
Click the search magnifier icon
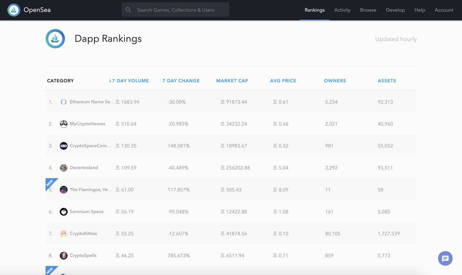coord(129,10)
